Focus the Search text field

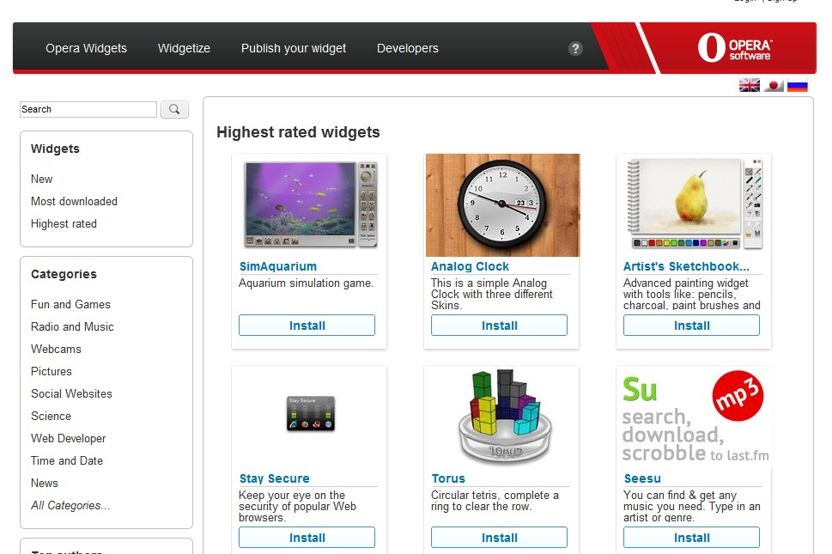[88, 109]
